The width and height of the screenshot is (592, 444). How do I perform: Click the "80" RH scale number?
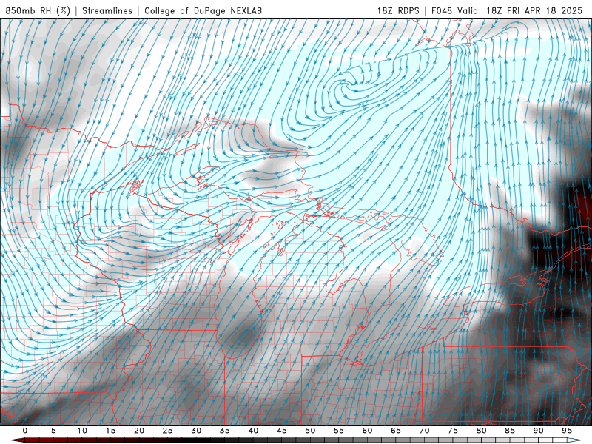[482, 431]
